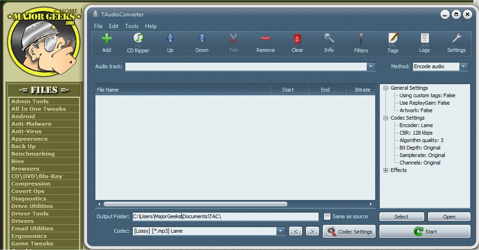
Task: Open the Codec Settings button
Action: pyautogui.click(x=349, y=231)
